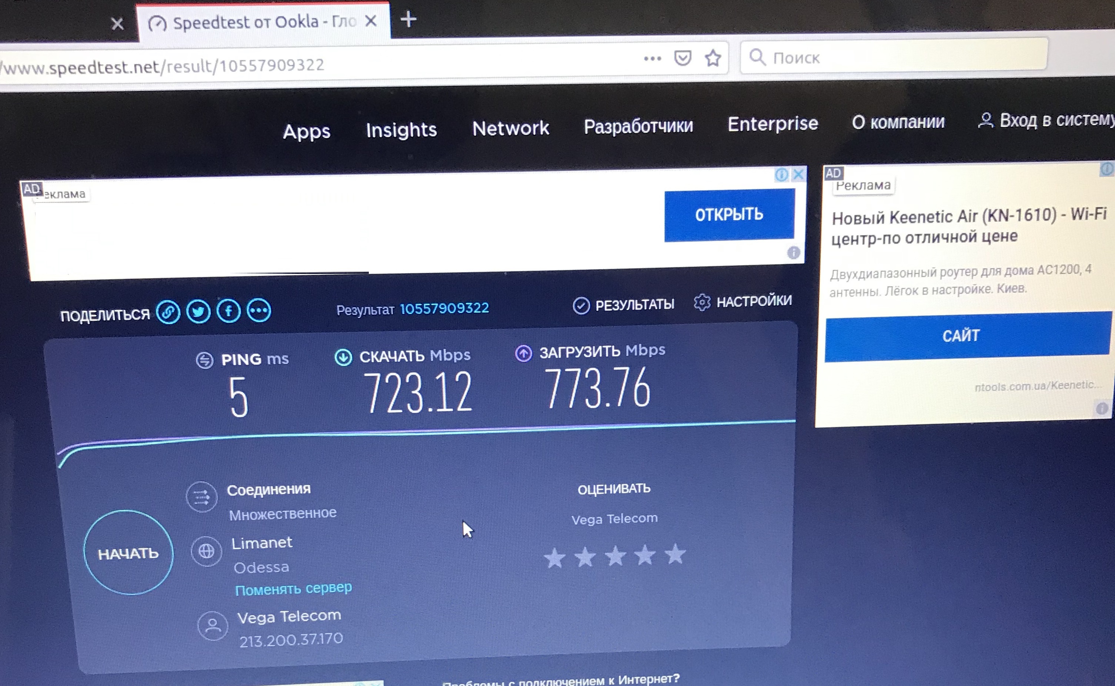Open page actions menu with three dots

pyautogui.click(x=652, y=58)
